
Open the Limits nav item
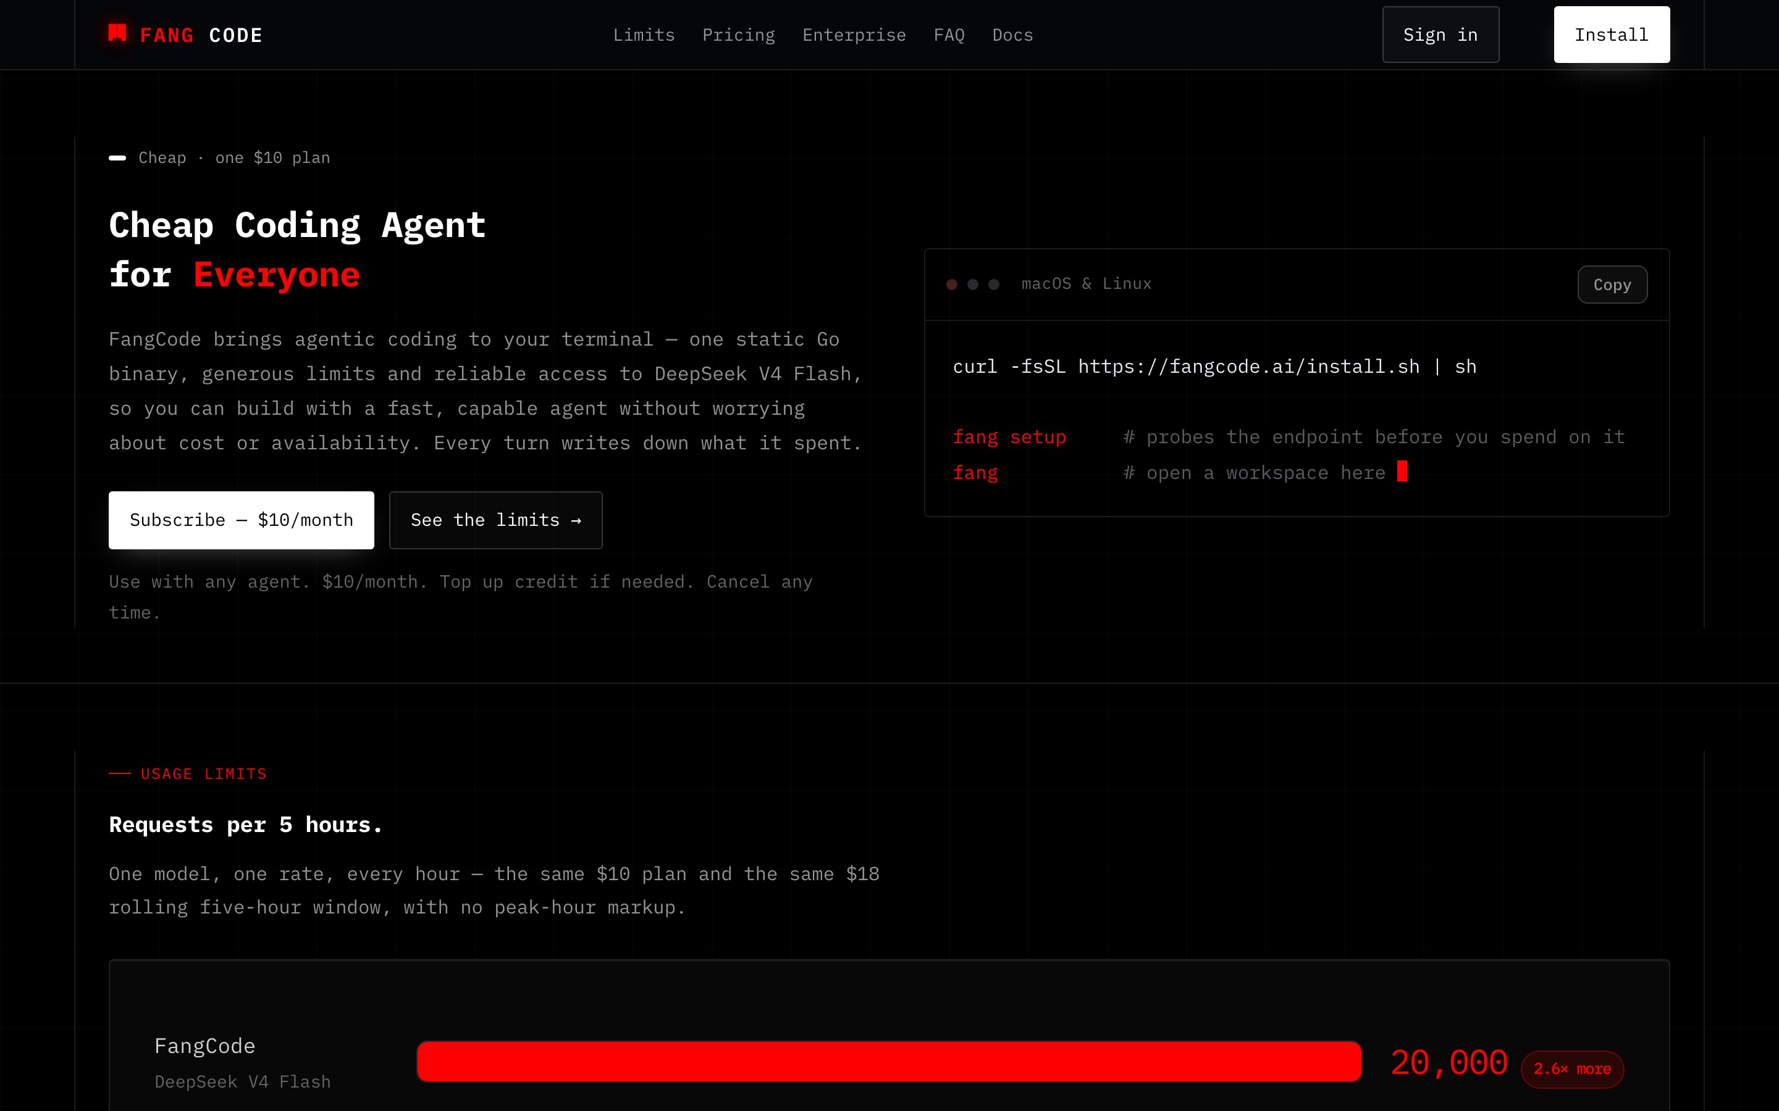[x=644, y=35]
